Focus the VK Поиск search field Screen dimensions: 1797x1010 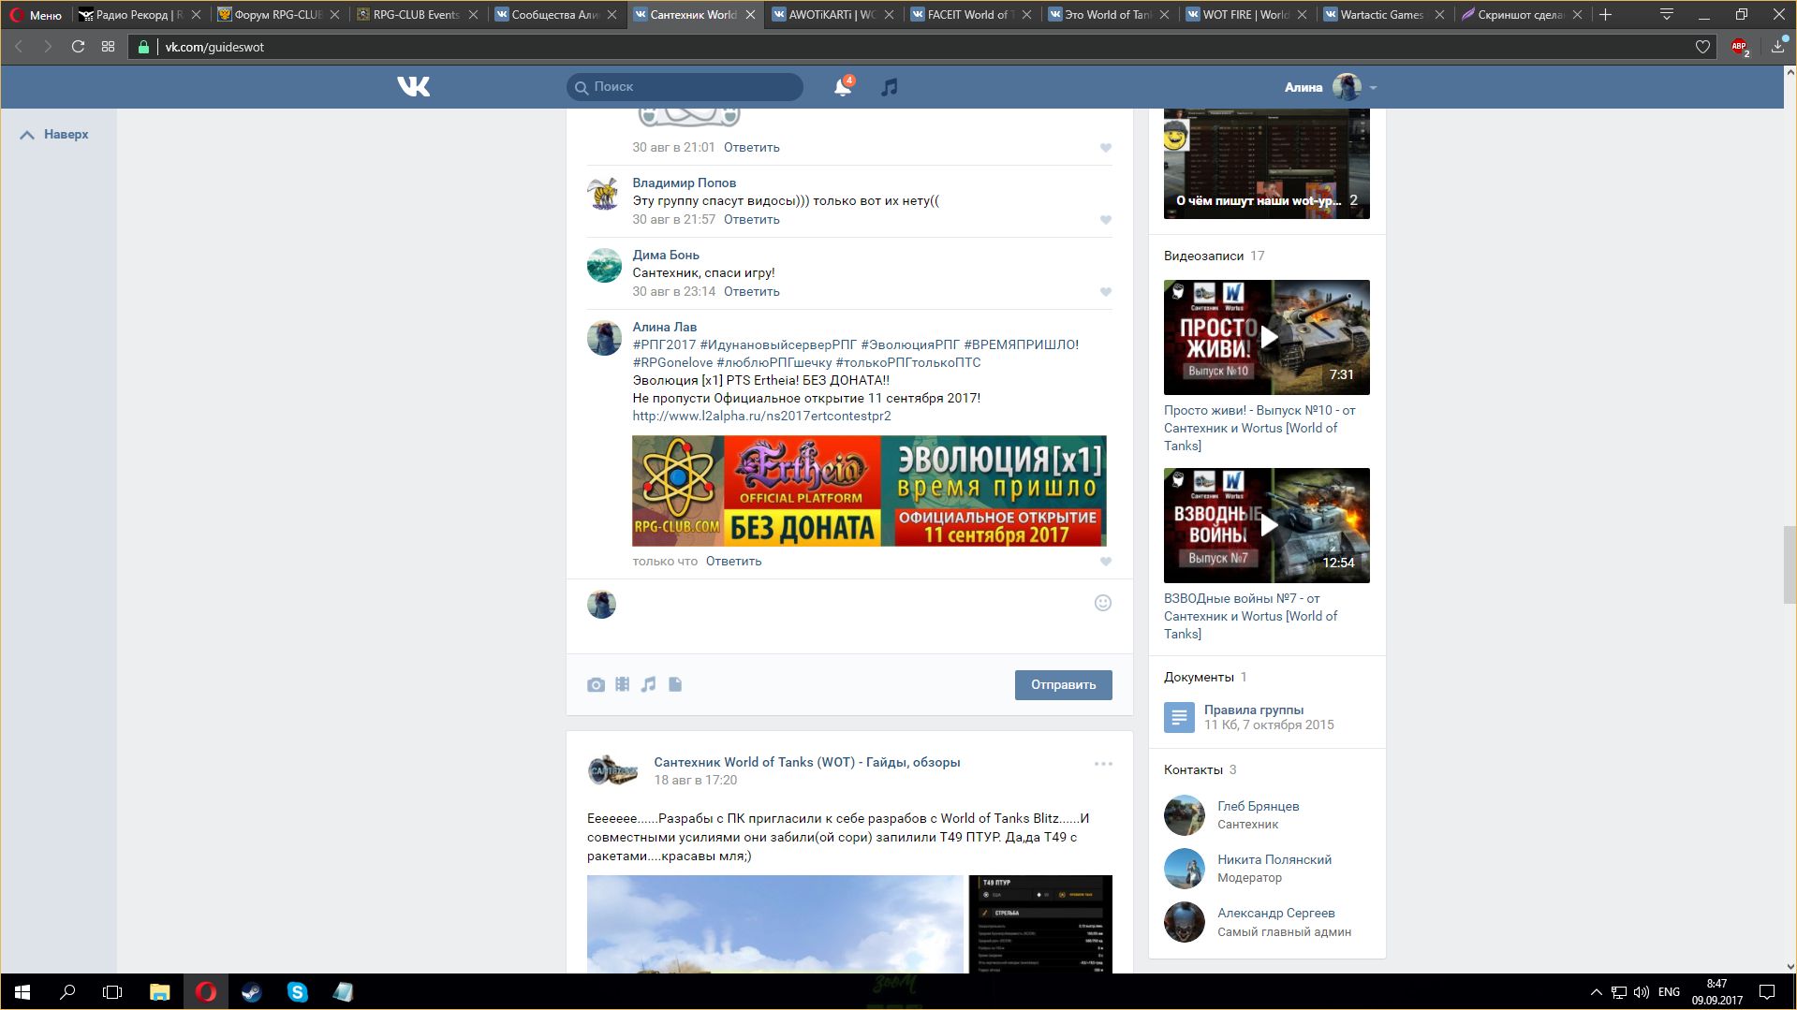(x=685, y=86)
